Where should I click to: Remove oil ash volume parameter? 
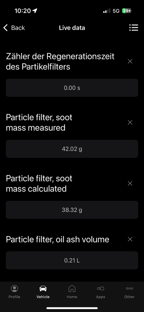tap(130, 239)
